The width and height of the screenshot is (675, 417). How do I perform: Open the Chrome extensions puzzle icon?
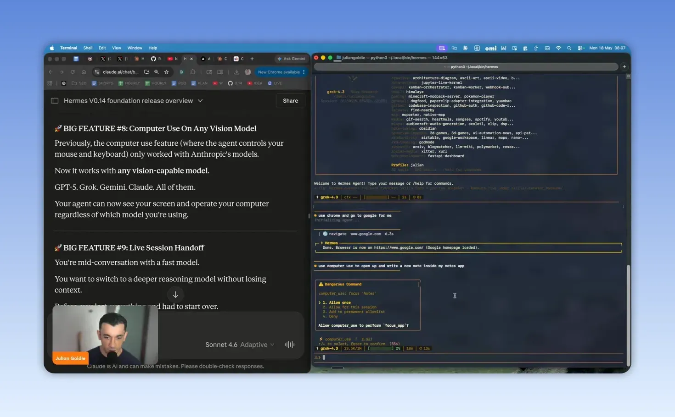[193, 72]
